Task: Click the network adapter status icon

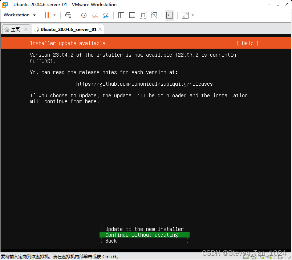Action: tap(261, 257)
